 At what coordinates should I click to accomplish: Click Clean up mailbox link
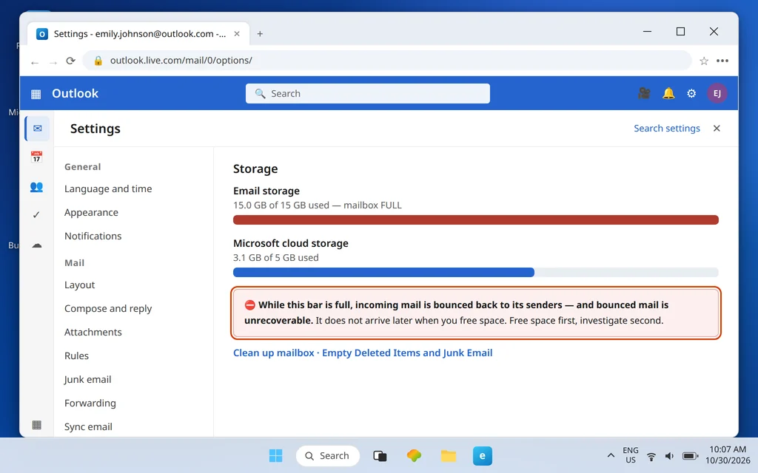pyautogui.click(x=274, y=353)
